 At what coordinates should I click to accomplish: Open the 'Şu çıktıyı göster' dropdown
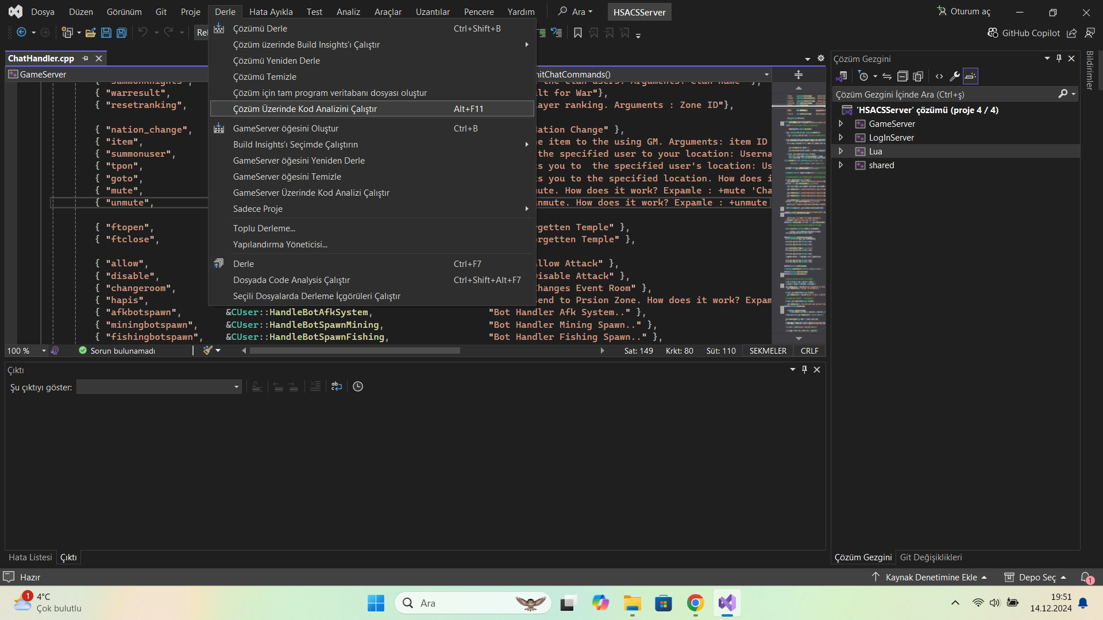(x=159, y=387)
